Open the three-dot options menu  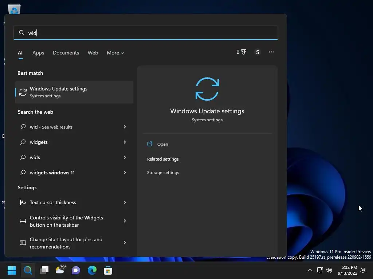click(x=271, y=52)
